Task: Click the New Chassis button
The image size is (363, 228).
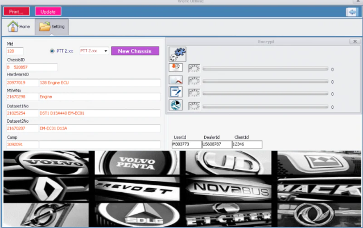Action: (x=135, y=51)
